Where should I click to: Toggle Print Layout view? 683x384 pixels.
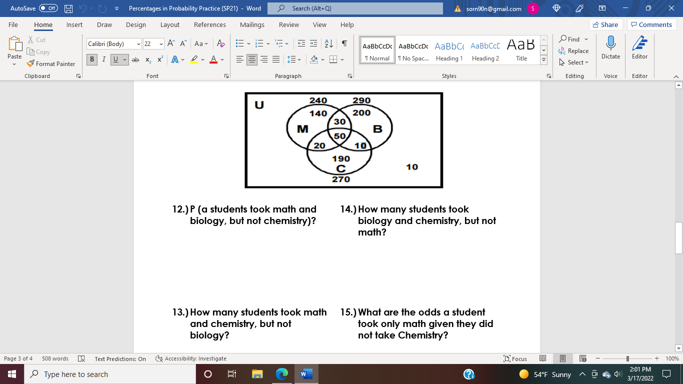pos(562,358)
